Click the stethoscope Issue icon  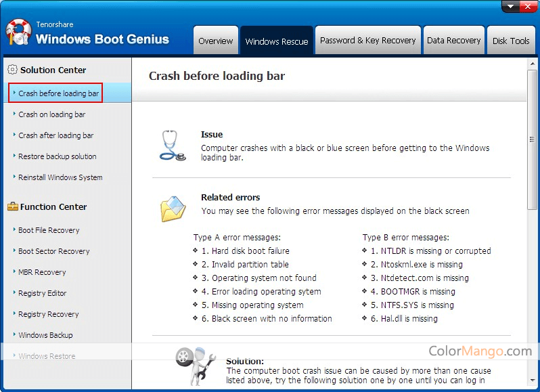click(x=171, y=146)
